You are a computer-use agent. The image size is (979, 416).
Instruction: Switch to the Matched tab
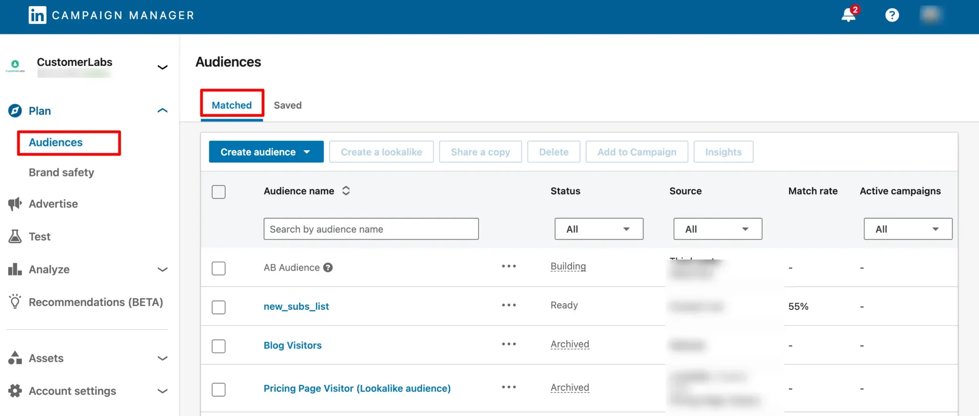pos(232,105)
